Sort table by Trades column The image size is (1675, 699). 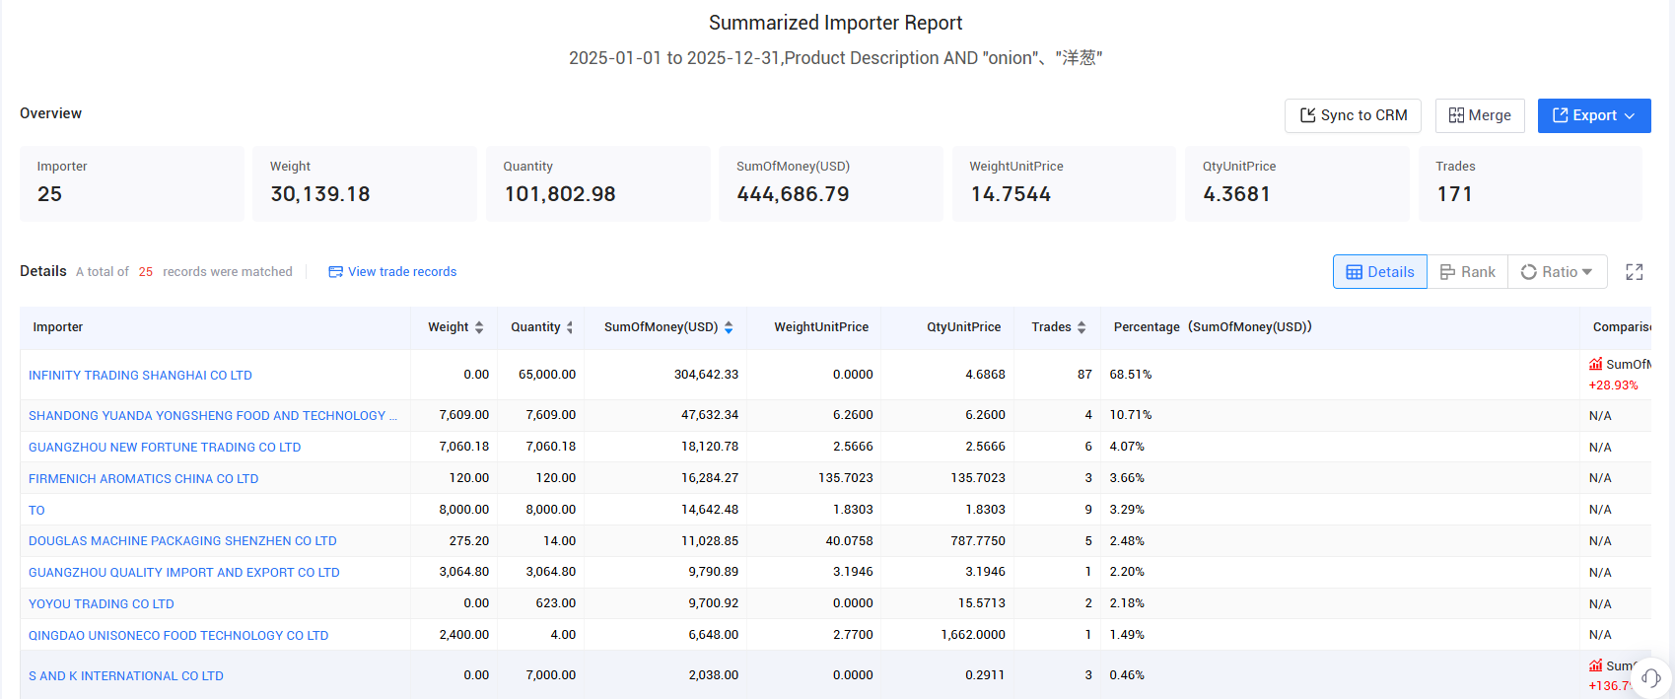(x=1082, y=327)
